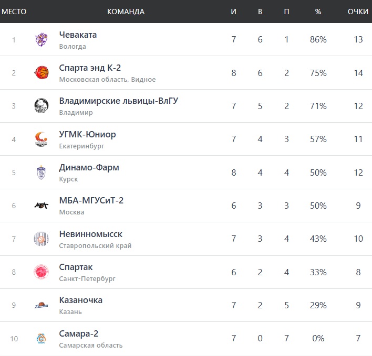Open the Чеваката team page link
Image resolution: width=372 pixels, height=356 pixels.
pos(78,35)
